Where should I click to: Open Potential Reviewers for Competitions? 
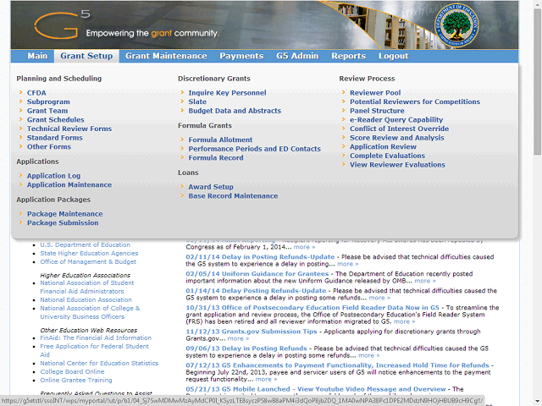point(415,101)
